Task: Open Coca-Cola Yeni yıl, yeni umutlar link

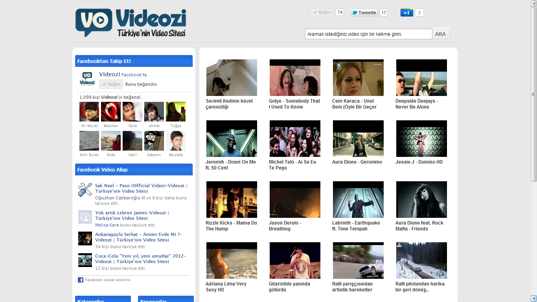Action: point(140,259)
